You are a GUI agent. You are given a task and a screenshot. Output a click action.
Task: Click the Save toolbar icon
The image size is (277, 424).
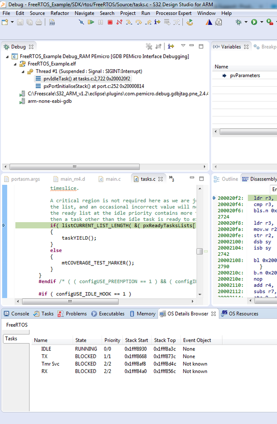click(x=20, y=22)
